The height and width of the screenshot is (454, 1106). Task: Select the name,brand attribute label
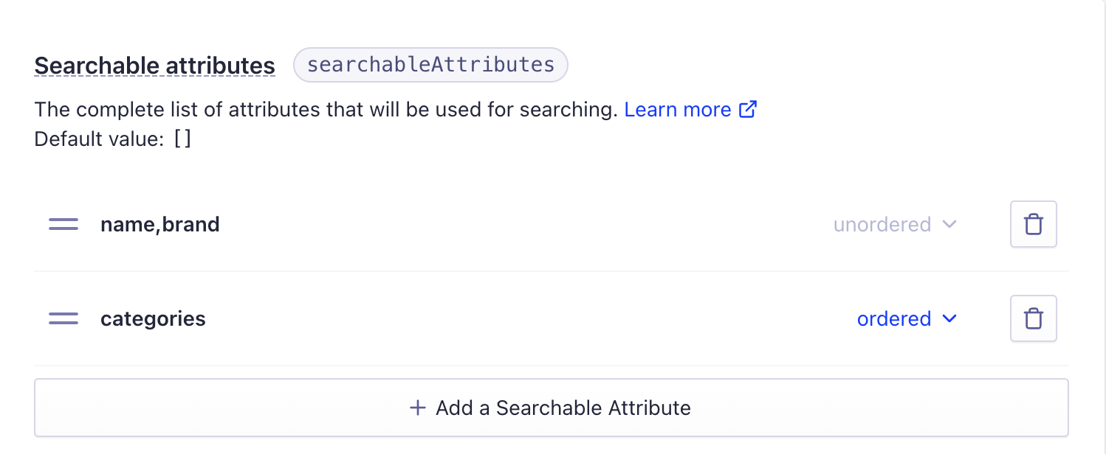pos(160,224)
